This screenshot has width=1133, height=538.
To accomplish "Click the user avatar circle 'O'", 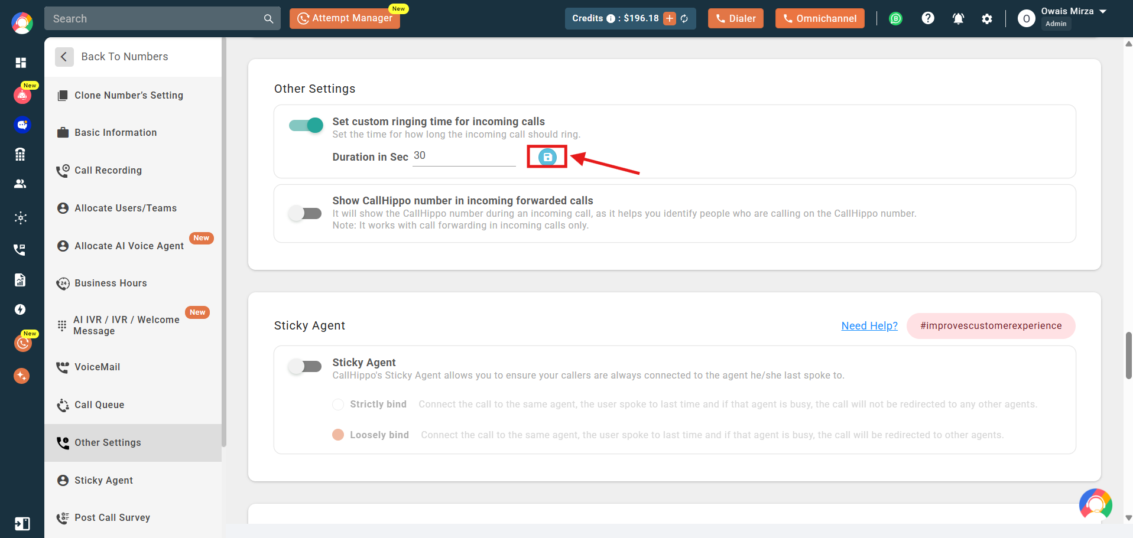I will 1027,19.
